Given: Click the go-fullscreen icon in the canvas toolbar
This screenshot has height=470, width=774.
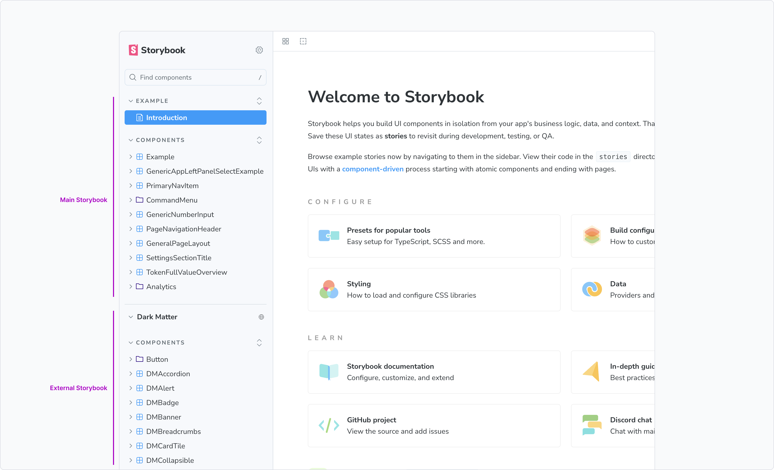Looking at the screenshot, I should (303, 41).
